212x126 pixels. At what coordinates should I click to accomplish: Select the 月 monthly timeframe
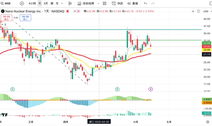click(x=57, y=3)
